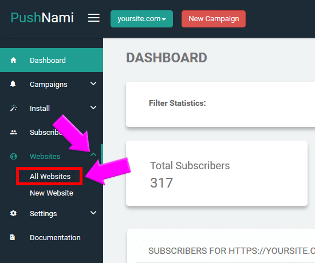The height and width of the screenshot is (263, 315).
Task: Click the Total Subscribers card
Action: click(216, 173)
